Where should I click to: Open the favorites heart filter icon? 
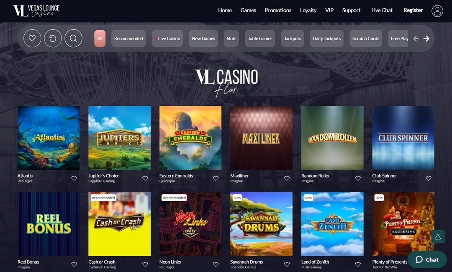pos(32,38)
